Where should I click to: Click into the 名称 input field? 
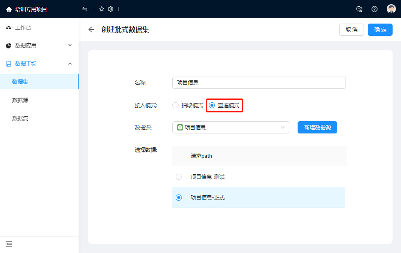(259, 83)
